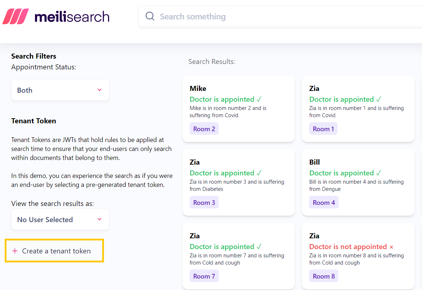The image size is (426, 303).
Task: Click the 'Room 7' tag
Action: (x=204, y=276)
